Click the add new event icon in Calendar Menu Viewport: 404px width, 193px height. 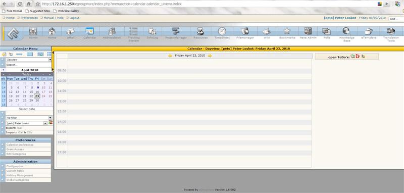click(x=4, y=55)
